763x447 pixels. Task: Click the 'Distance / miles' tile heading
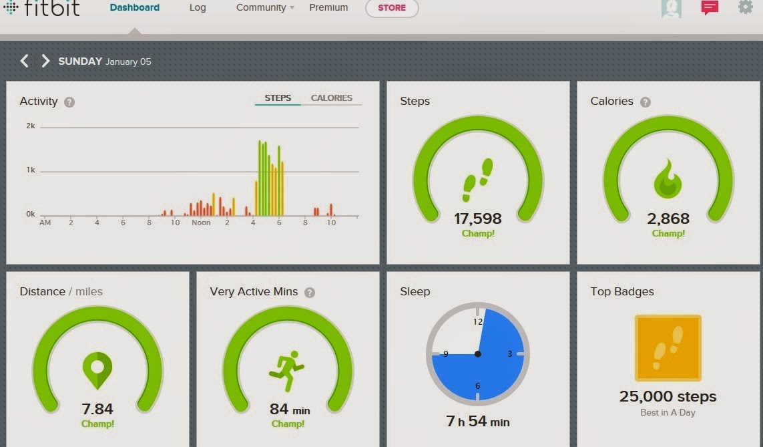coord(61,292)
